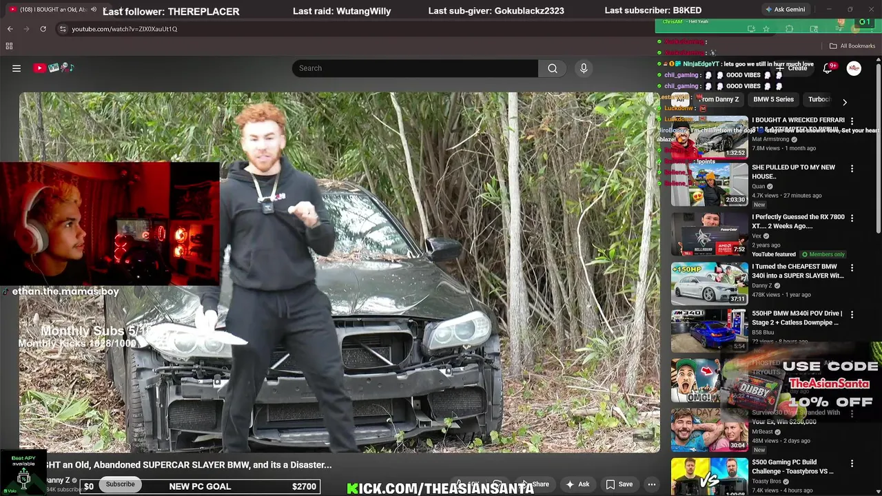
Task: Go back using the browser back arrow
Action: click(10, 29)
